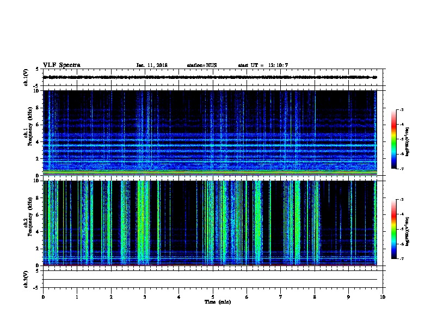Click the log(PSD) label beside ch.2 color bar

pyautogui.click(x=407, y=232)
